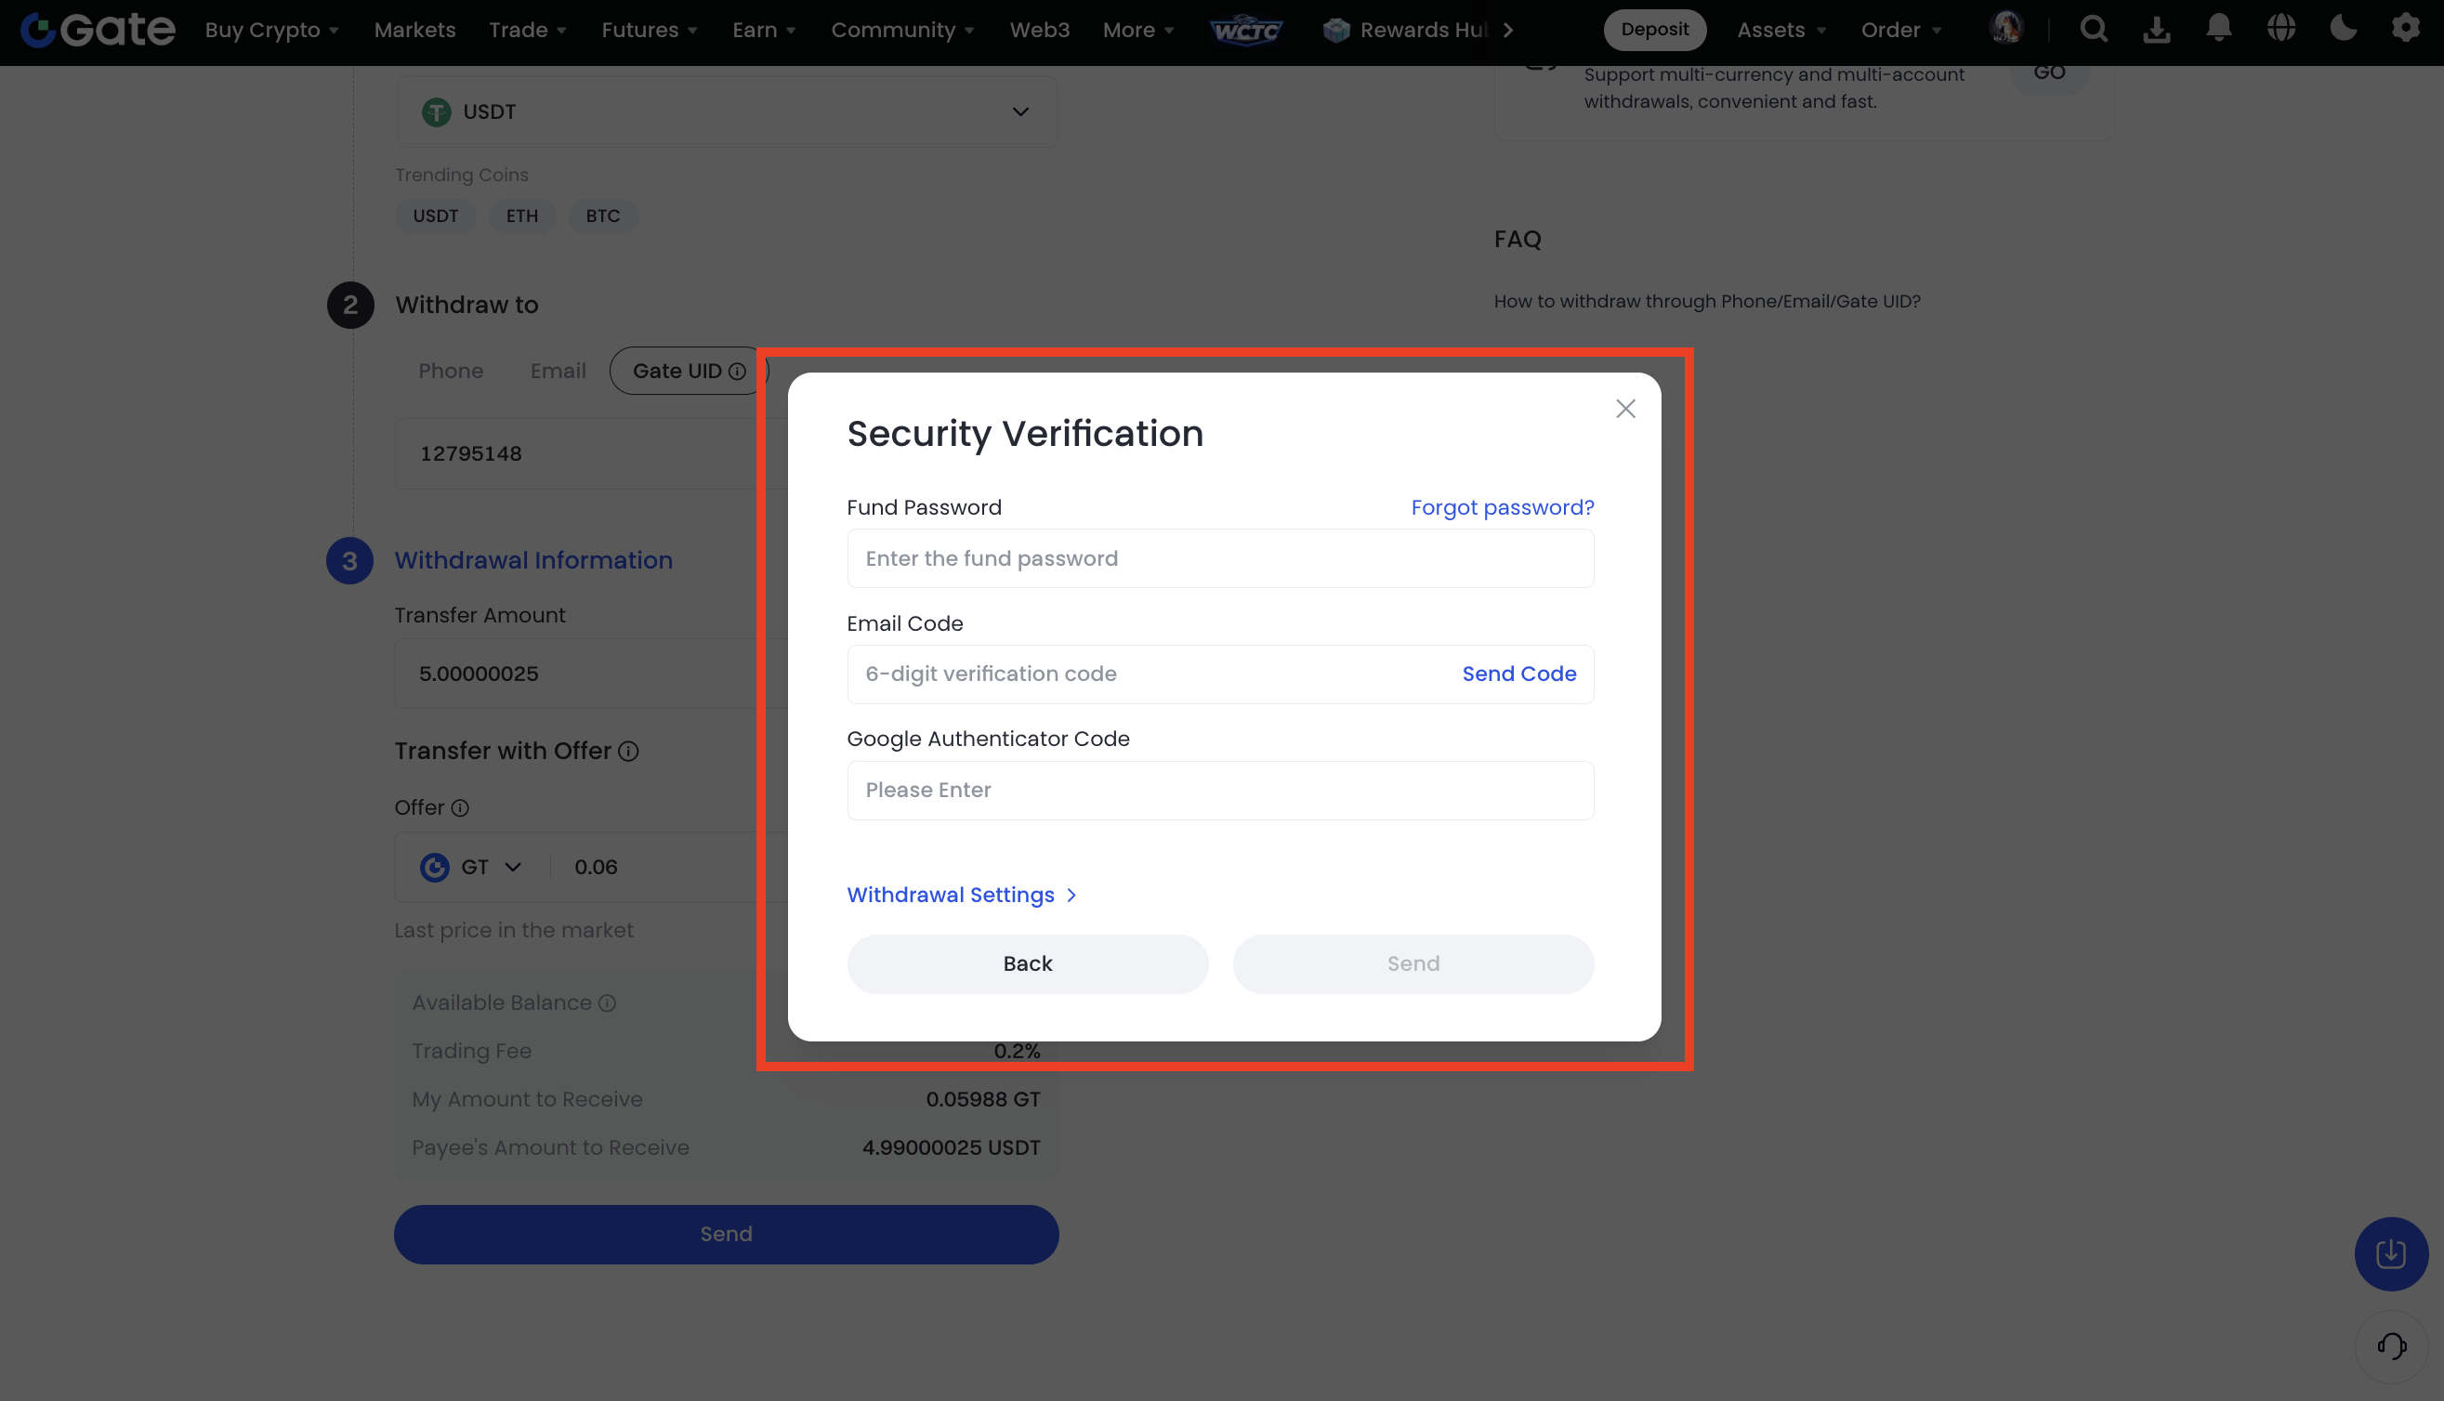Screen dimensions: 2444x1401
Task: Close the Security Verification dialog
Action: point(1625,409)
